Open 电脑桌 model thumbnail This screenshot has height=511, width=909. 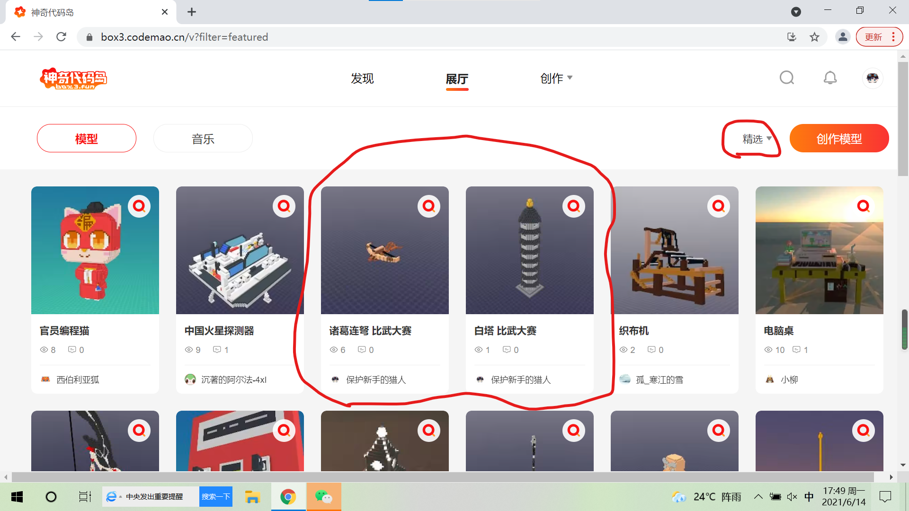[x=820, y=250]
